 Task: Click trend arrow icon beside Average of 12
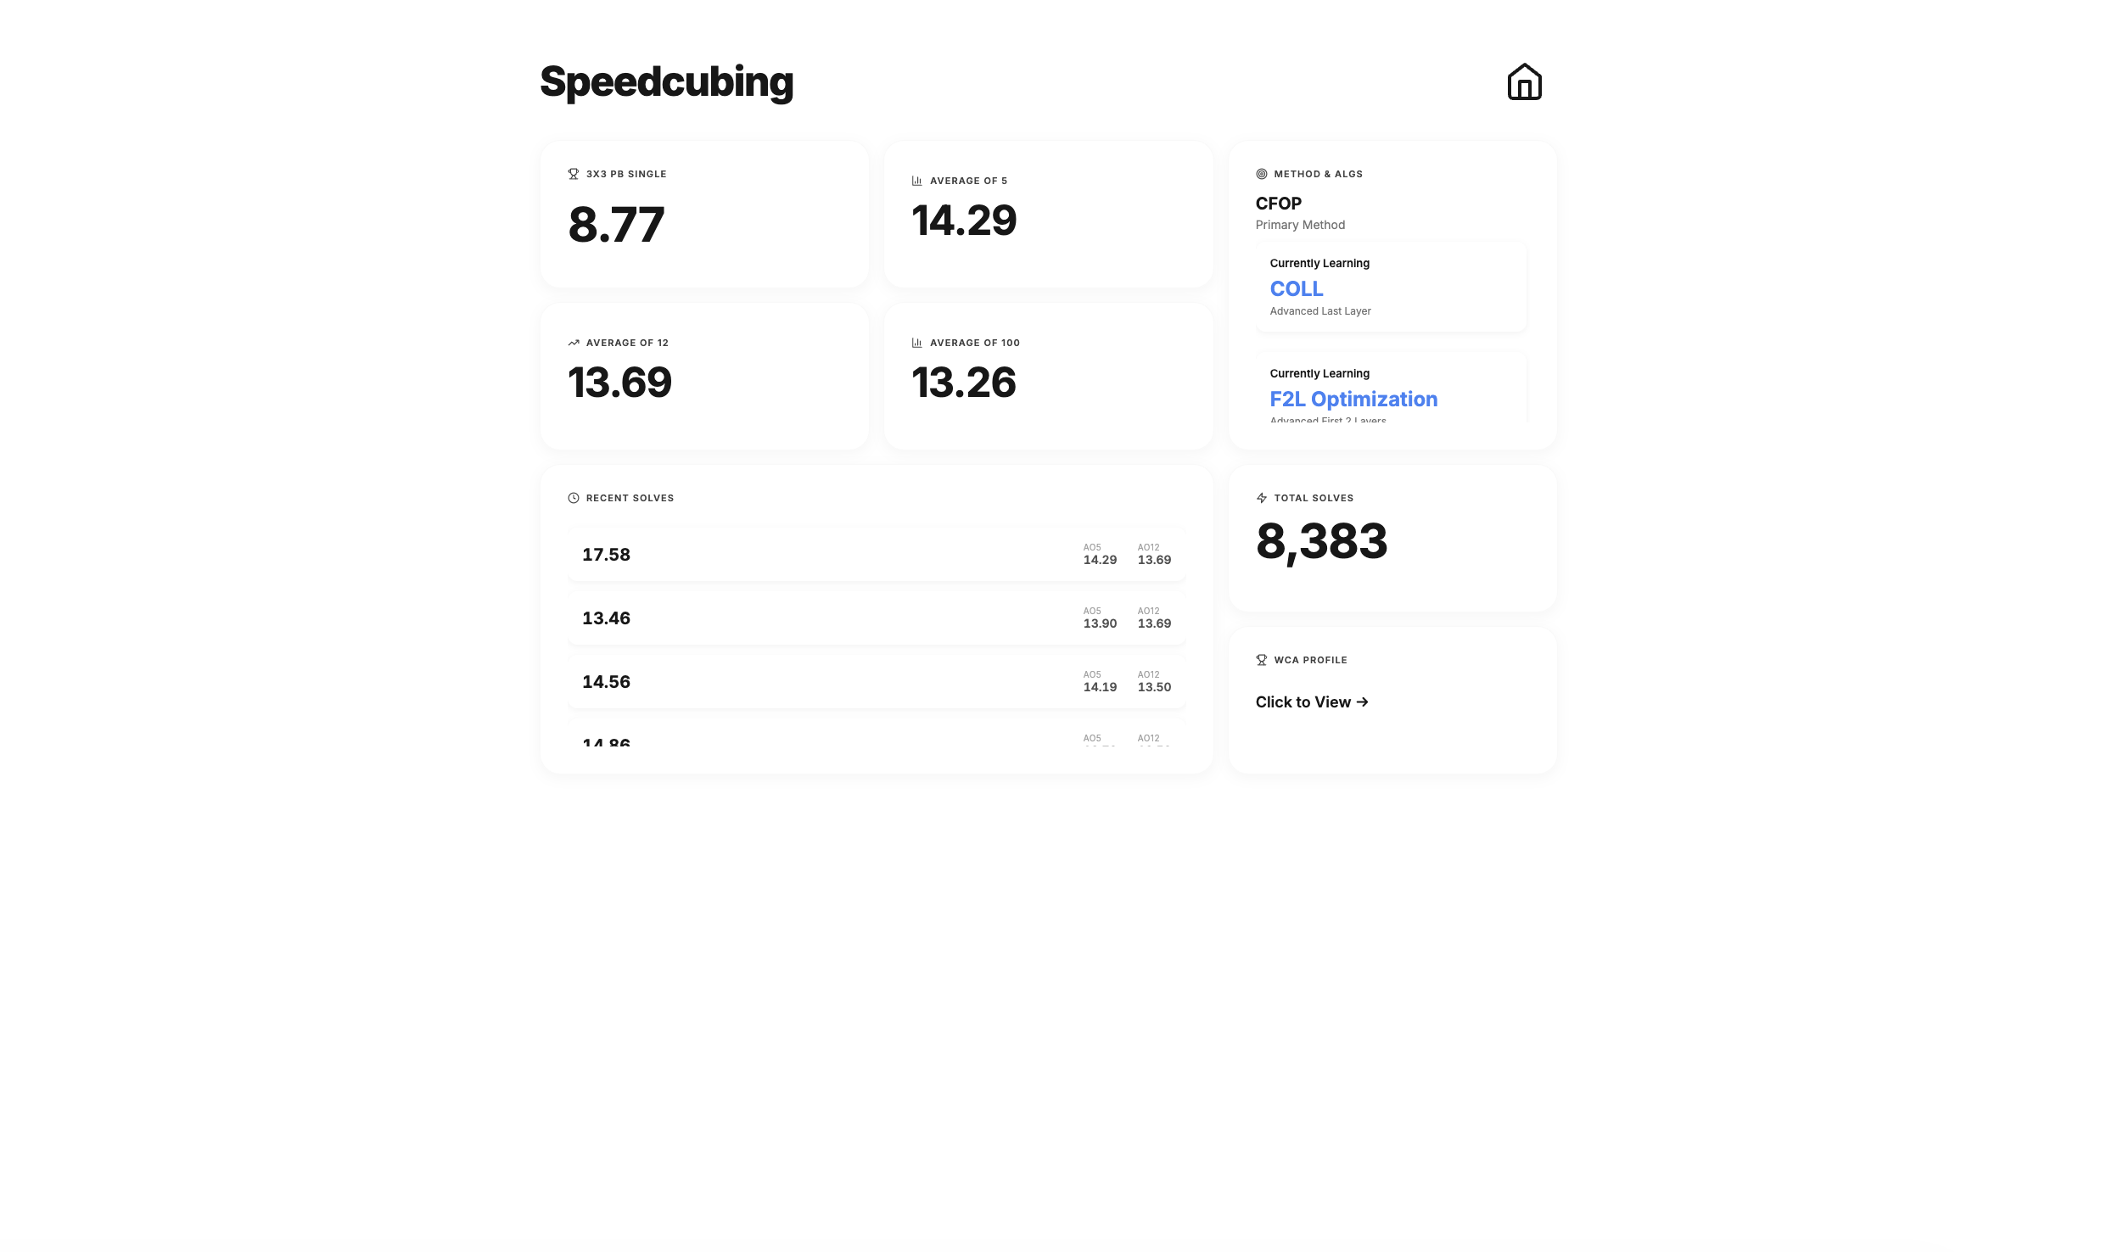(x=574, y=343)
